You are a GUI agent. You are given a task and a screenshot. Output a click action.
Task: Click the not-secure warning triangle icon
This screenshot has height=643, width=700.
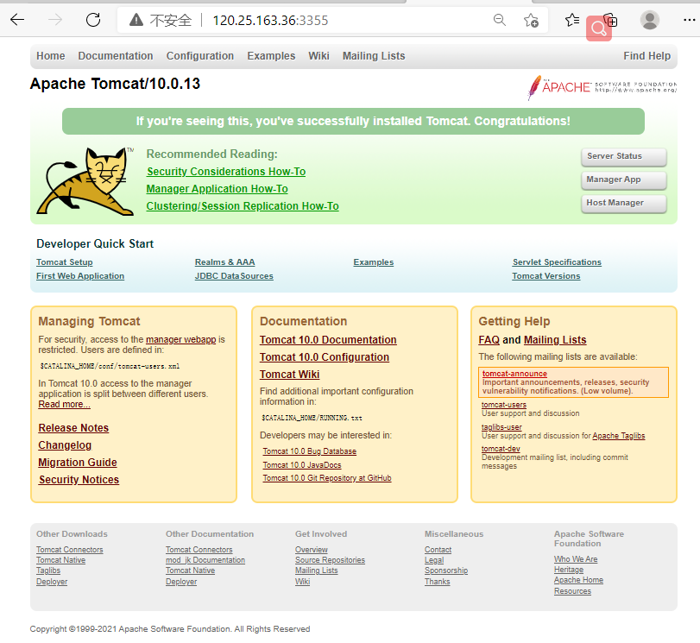coord(136,20)
